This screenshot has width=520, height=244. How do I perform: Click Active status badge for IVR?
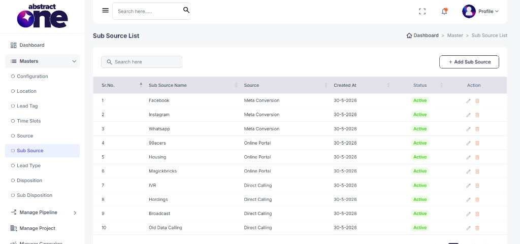pos(420,185)
